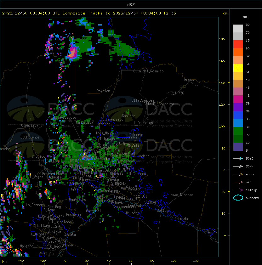Pick the green 20-30 dBZ swatch

(238, 131)
